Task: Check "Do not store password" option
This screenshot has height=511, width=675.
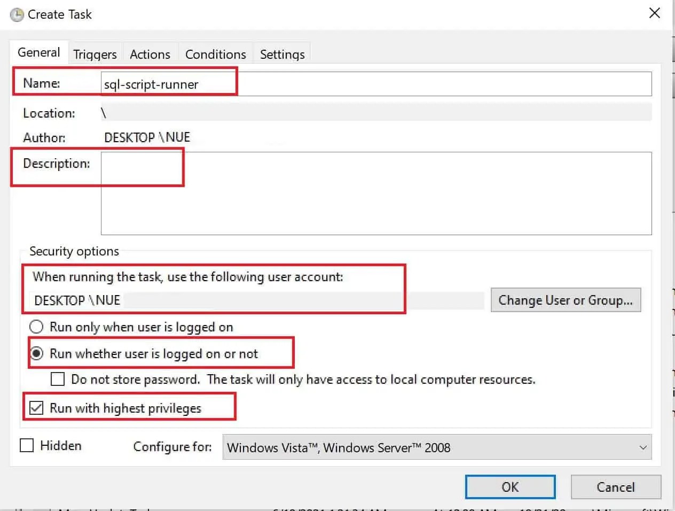Action: click(57, 379)
